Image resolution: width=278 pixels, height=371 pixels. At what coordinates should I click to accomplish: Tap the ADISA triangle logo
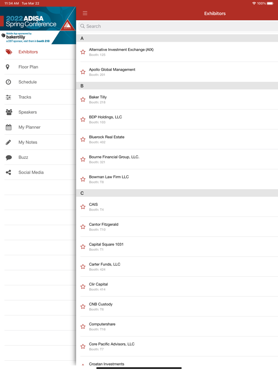tap(68, 25)
